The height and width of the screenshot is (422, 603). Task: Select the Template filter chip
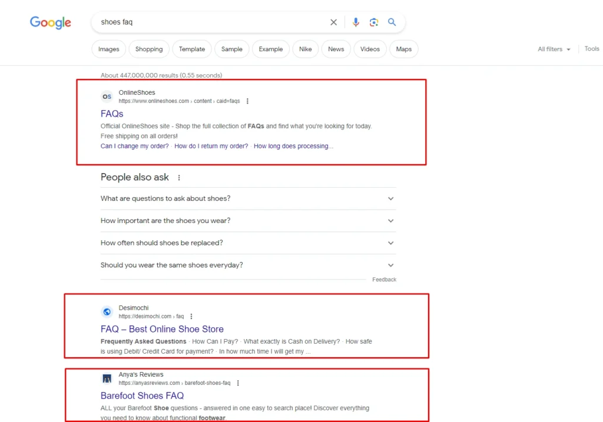192,49
